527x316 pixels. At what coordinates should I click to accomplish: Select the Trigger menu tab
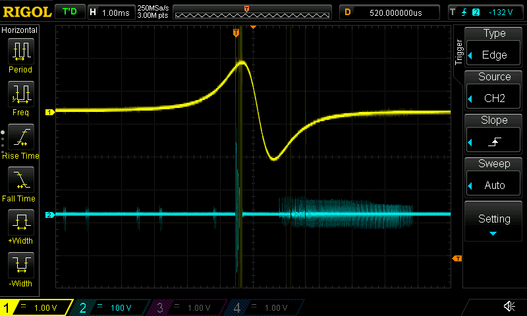coord(458,52)
